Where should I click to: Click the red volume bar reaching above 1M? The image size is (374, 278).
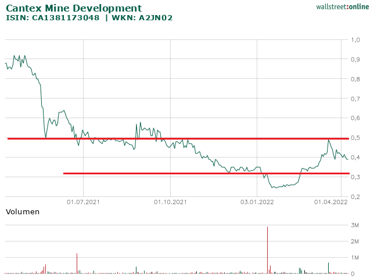(x=77, y=264)
